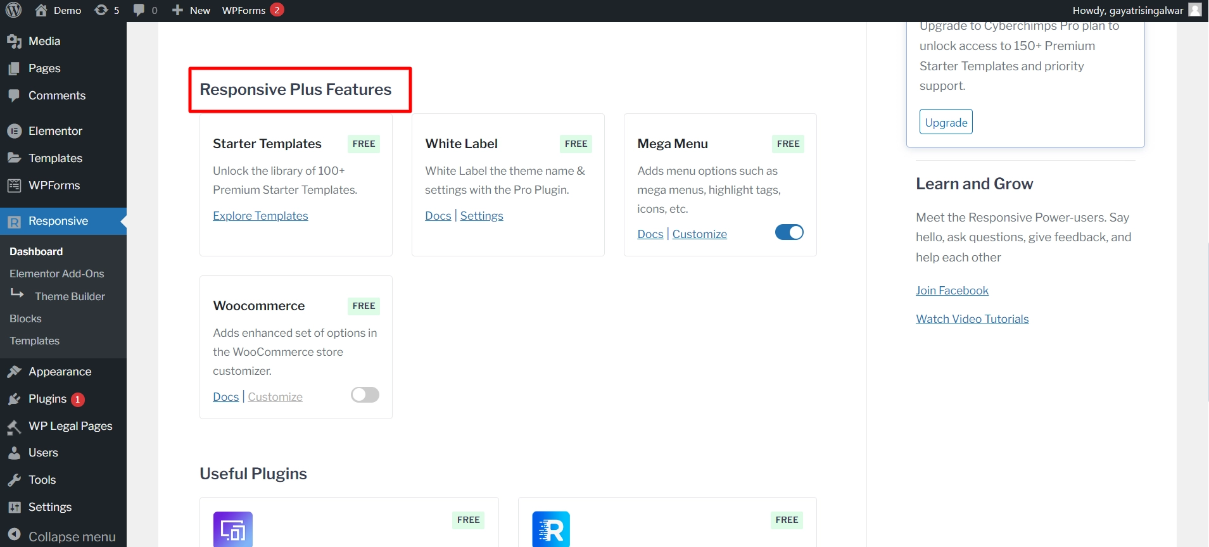Viewport: 1209px width, 547px height.
Task: Open Theme Builder submenu item
Action: pos(70,296)
